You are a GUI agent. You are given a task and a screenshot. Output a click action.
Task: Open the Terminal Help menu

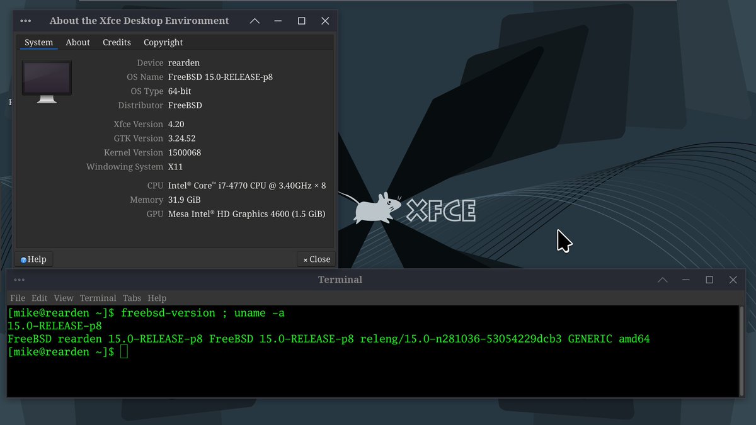click(x=157, y=298)
